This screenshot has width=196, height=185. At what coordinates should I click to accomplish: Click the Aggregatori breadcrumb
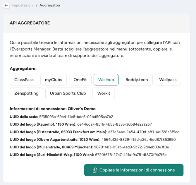(x=50, y=5)
